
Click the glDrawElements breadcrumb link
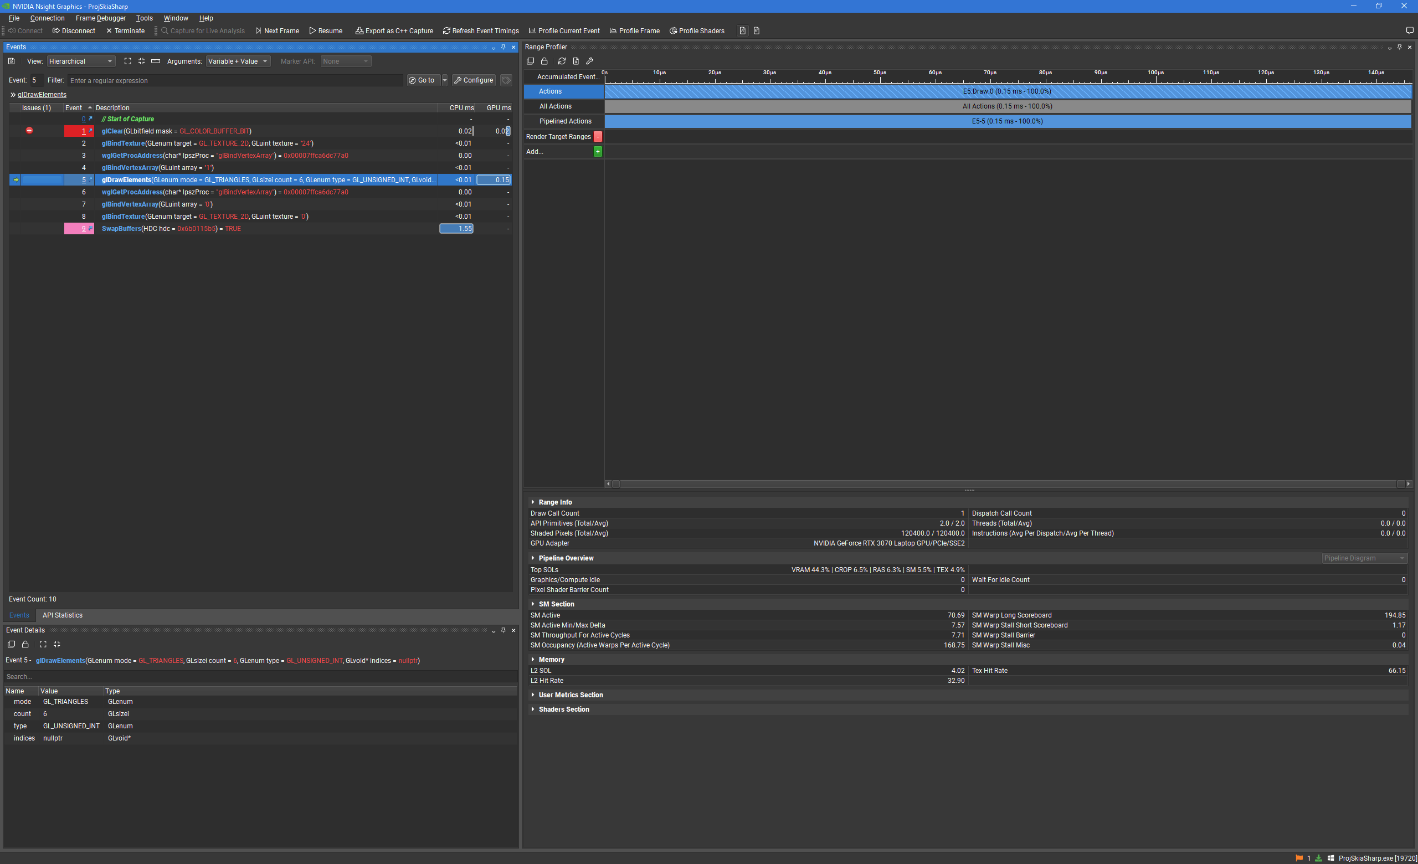pos(42,94)
